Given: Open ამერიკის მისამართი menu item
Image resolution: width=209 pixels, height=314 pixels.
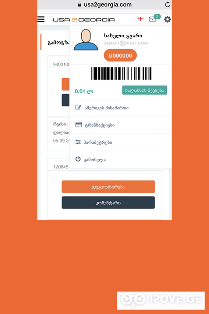Looking at the screenshot, I should point(121,108).
